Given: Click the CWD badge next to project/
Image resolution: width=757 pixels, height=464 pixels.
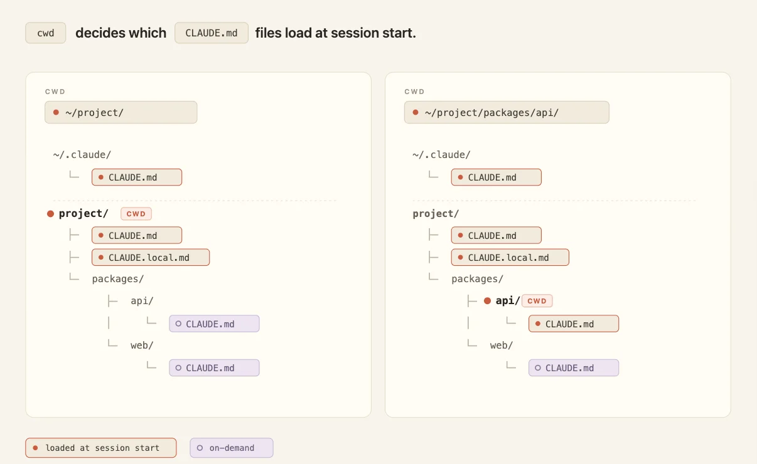Looking at the screenshot, I should pyautogui.click(x=136, y=214).
